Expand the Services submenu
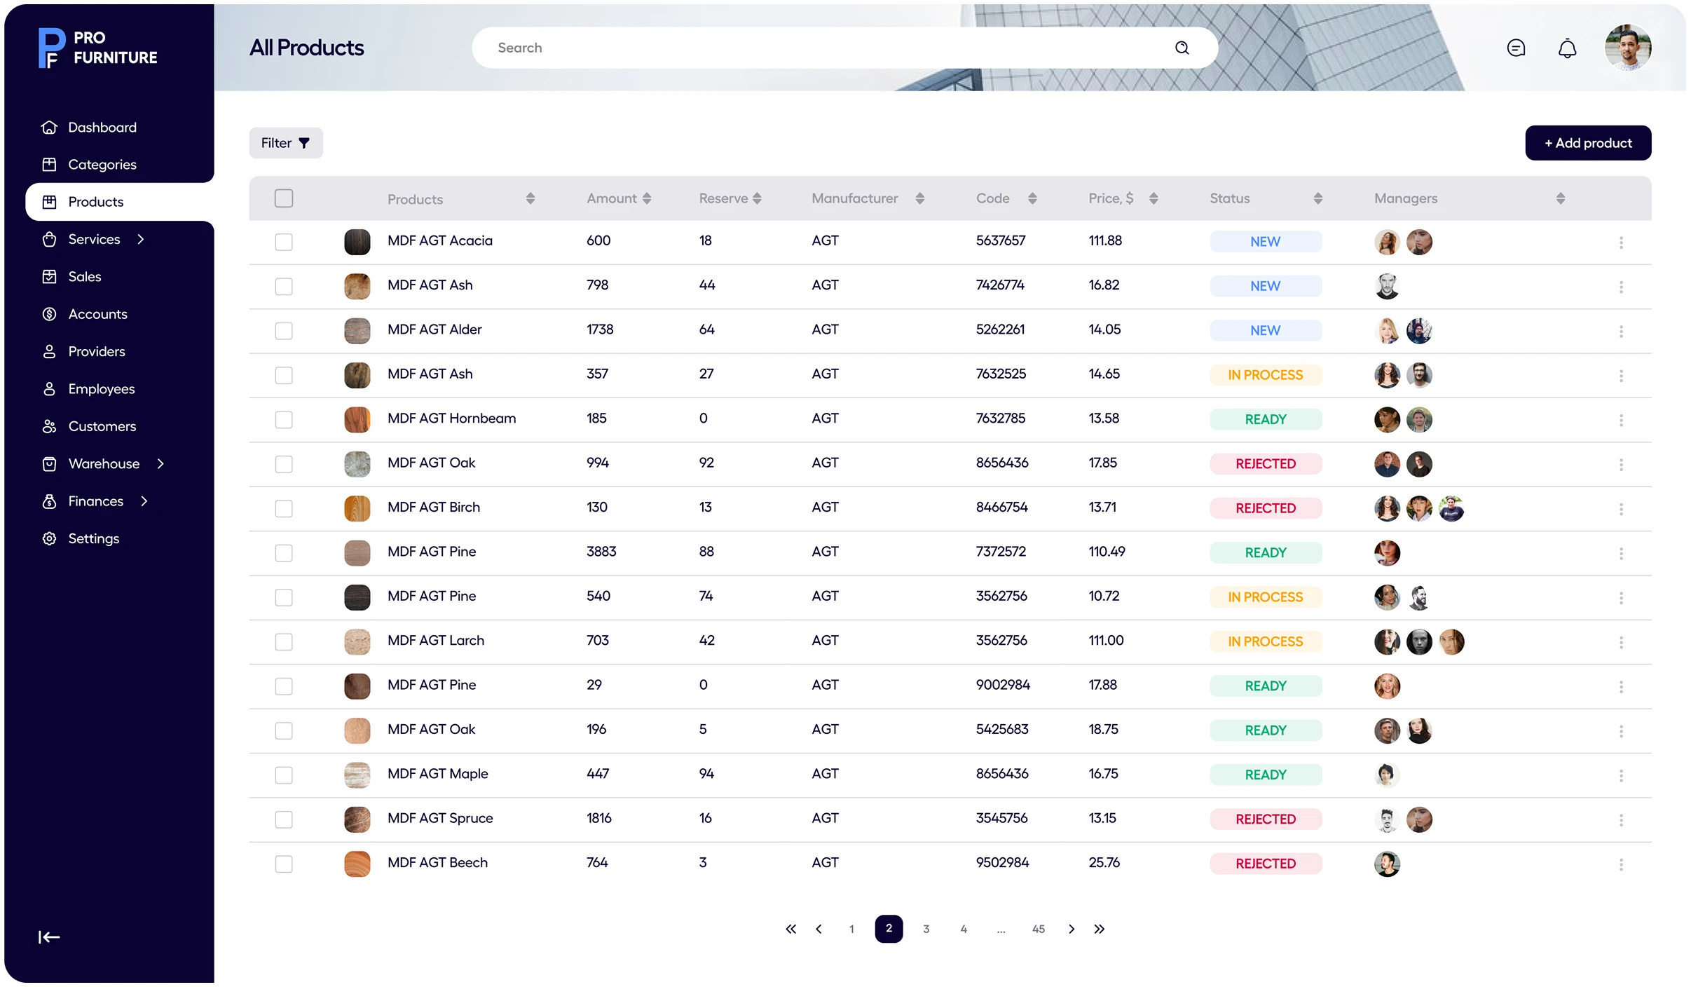Image resolution: width=1691 pixels, height=987 pixels. (x=141, y=239)
